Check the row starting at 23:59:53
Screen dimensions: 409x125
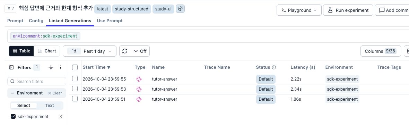(x=75, y=89)
